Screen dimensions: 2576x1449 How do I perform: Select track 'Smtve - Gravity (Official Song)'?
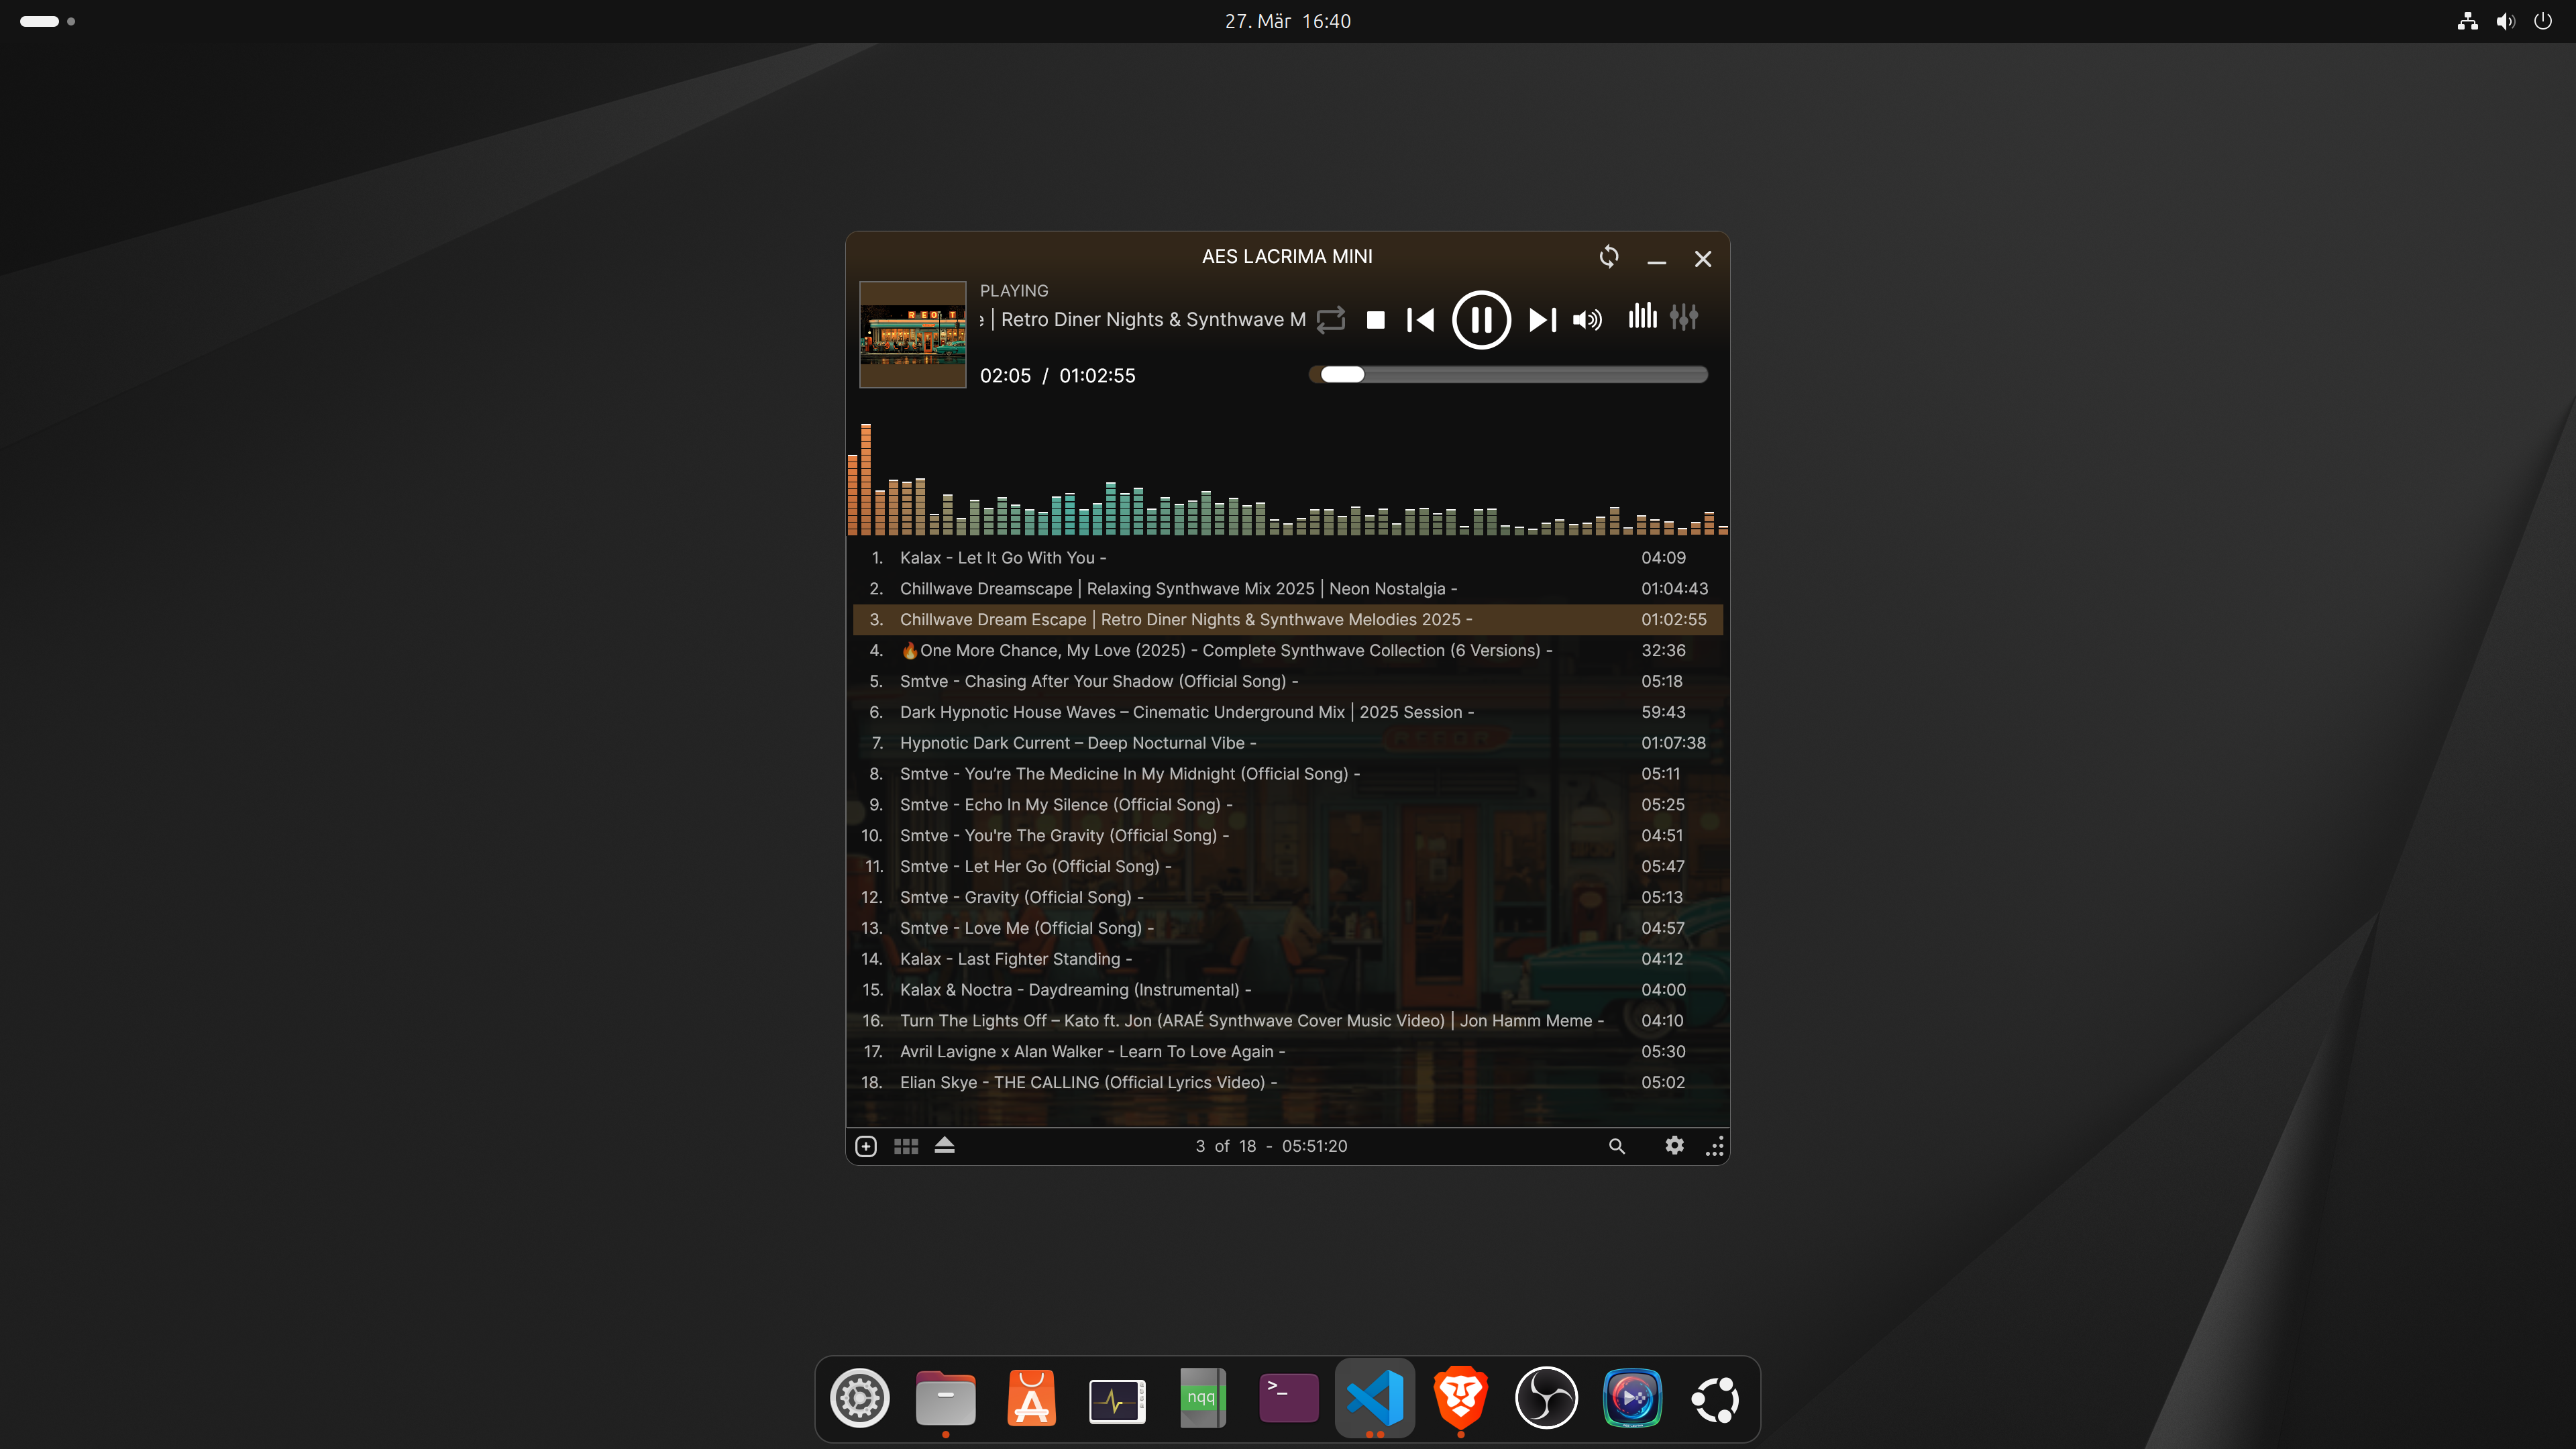[1288, 897]
